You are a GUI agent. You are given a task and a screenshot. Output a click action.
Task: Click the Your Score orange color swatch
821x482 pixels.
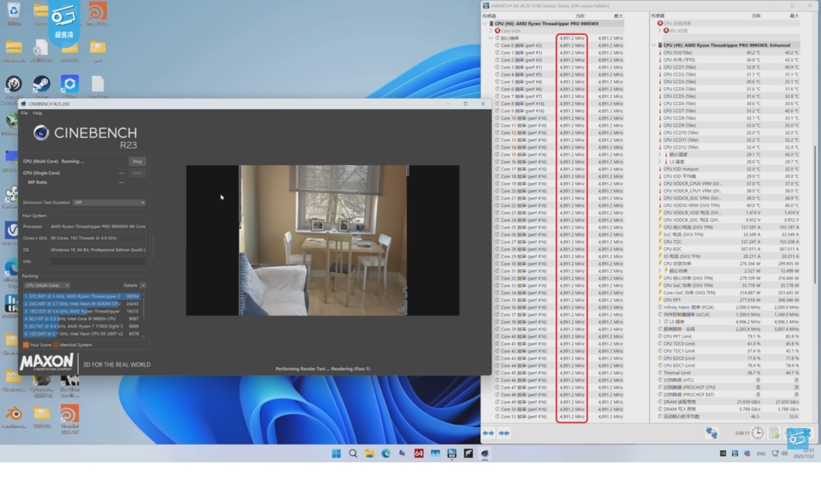tap(26, 345)
